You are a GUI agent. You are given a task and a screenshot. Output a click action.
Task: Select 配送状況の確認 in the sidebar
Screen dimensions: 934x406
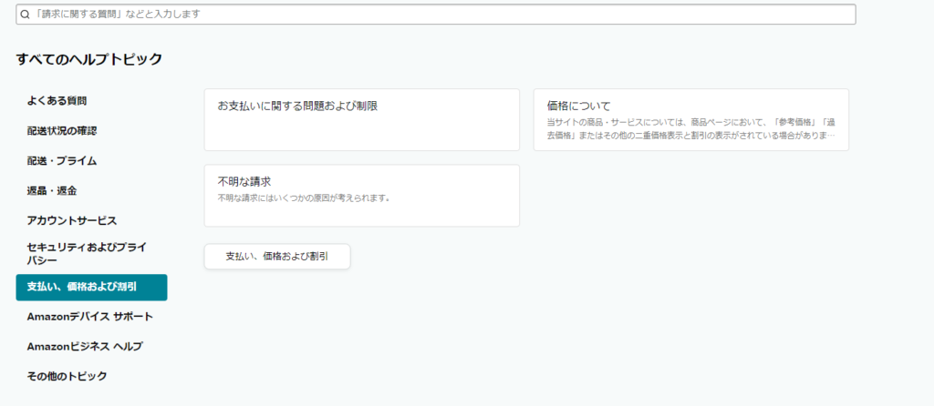click(x=62, y=130)
